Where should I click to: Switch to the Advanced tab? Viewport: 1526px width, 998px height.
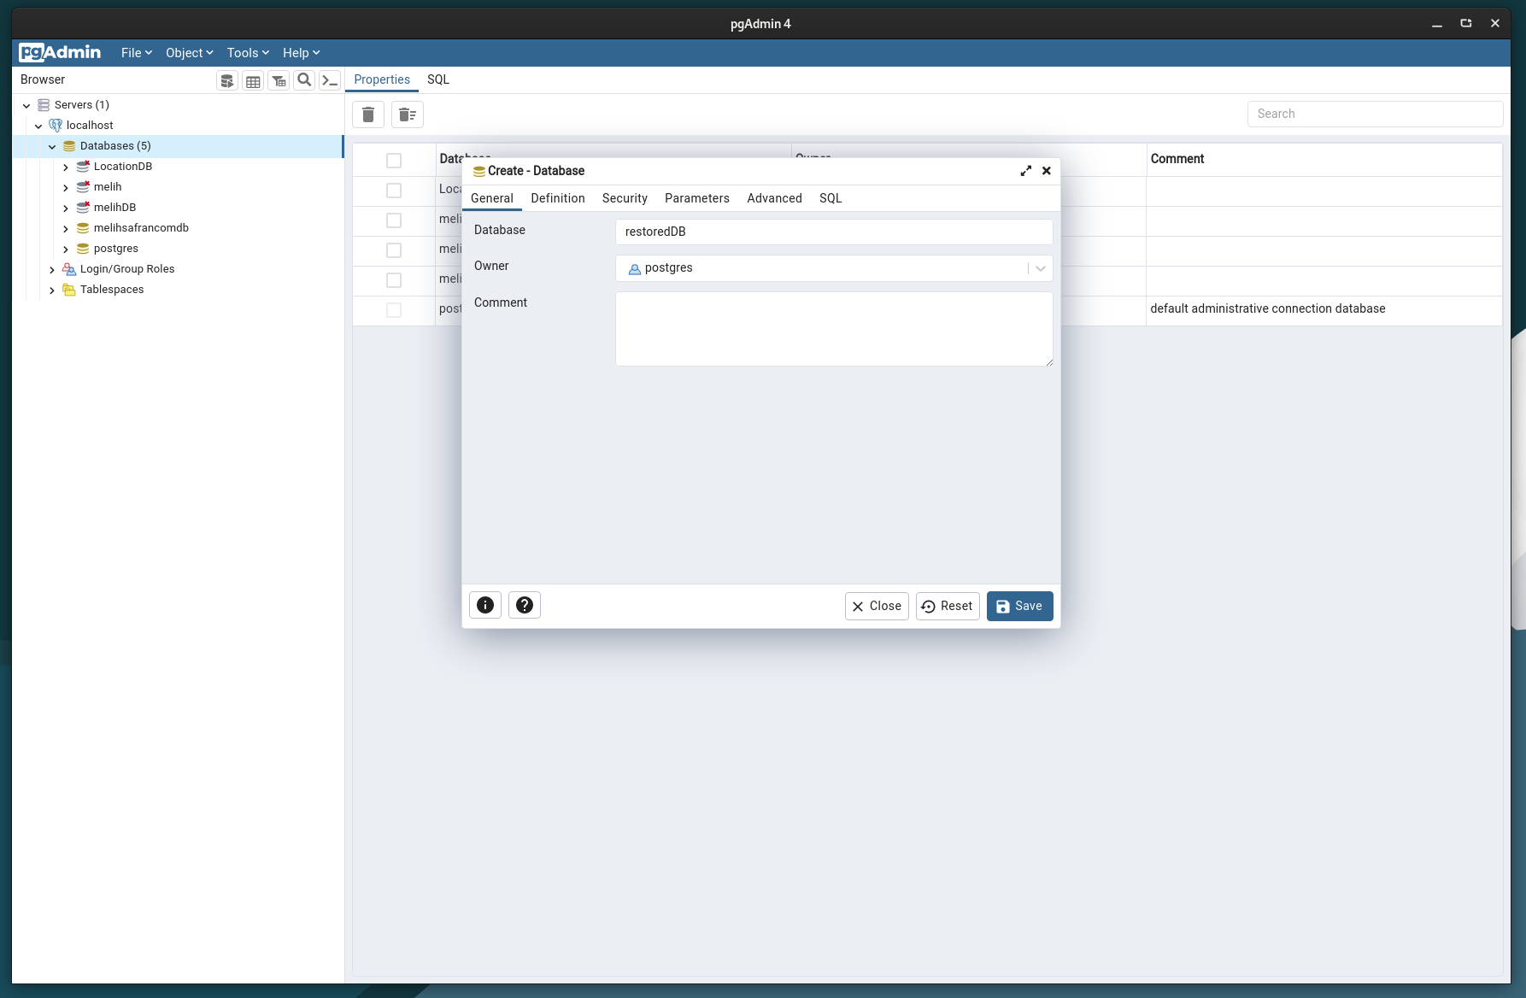coord(774,198)
